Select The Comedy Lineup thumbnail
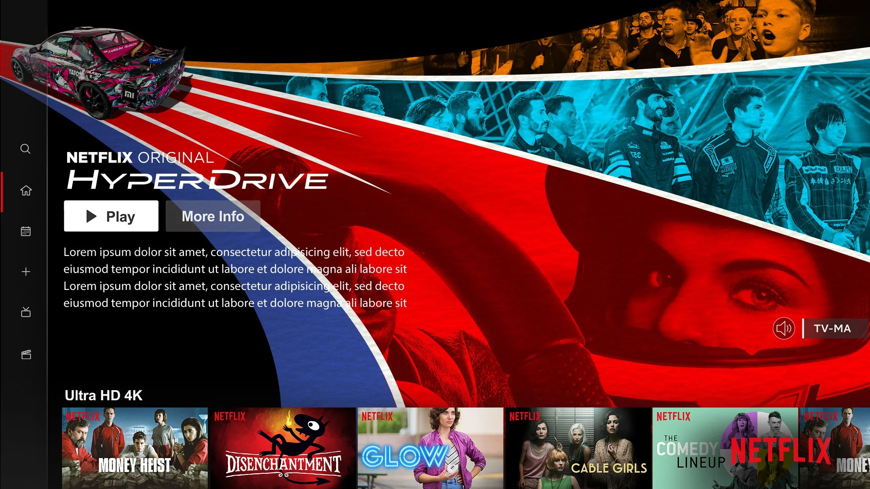870x489 pixels. [x=726, y=448]
